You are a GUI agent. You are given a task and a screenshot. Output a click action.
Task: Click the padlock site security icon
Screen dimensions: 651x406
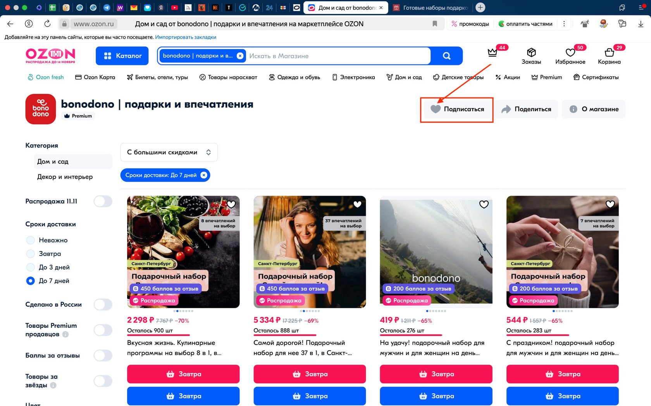pos(64,24)
